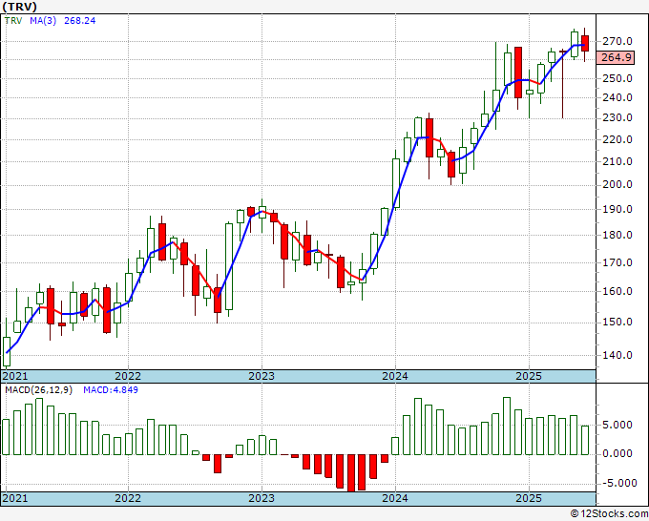Click the last red candlestick near 270
Viewport: 649px width, 521px height.
(584, 44)
